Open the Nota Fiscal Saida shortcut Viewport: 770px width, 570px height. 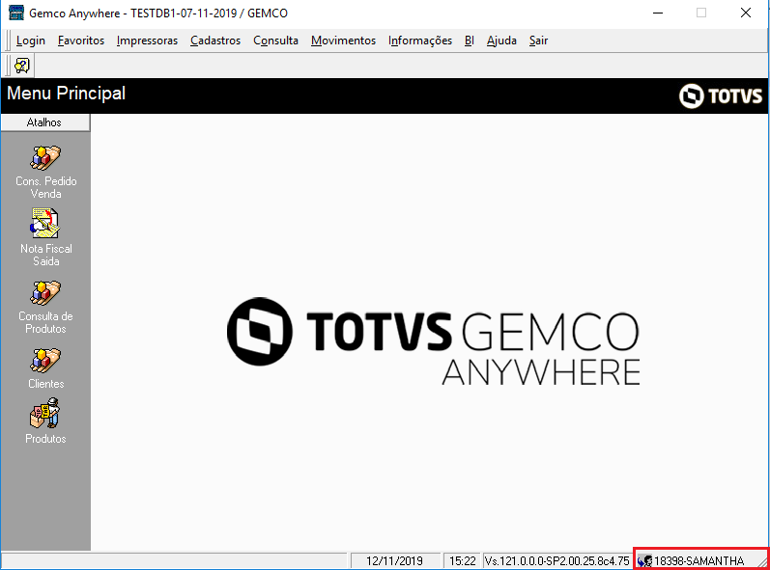[x=45, y=236]
